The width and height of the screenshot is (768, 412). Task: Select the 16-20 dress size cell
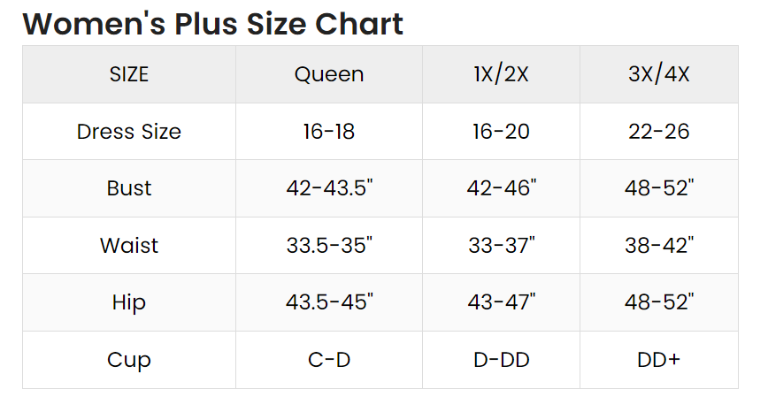coord(501,132)
